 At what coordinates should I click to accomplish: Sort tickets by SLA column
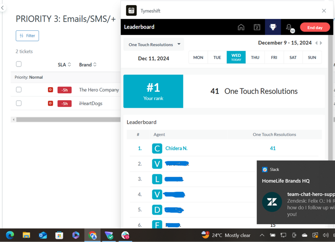pyautogui.click(x=64, y=65)
